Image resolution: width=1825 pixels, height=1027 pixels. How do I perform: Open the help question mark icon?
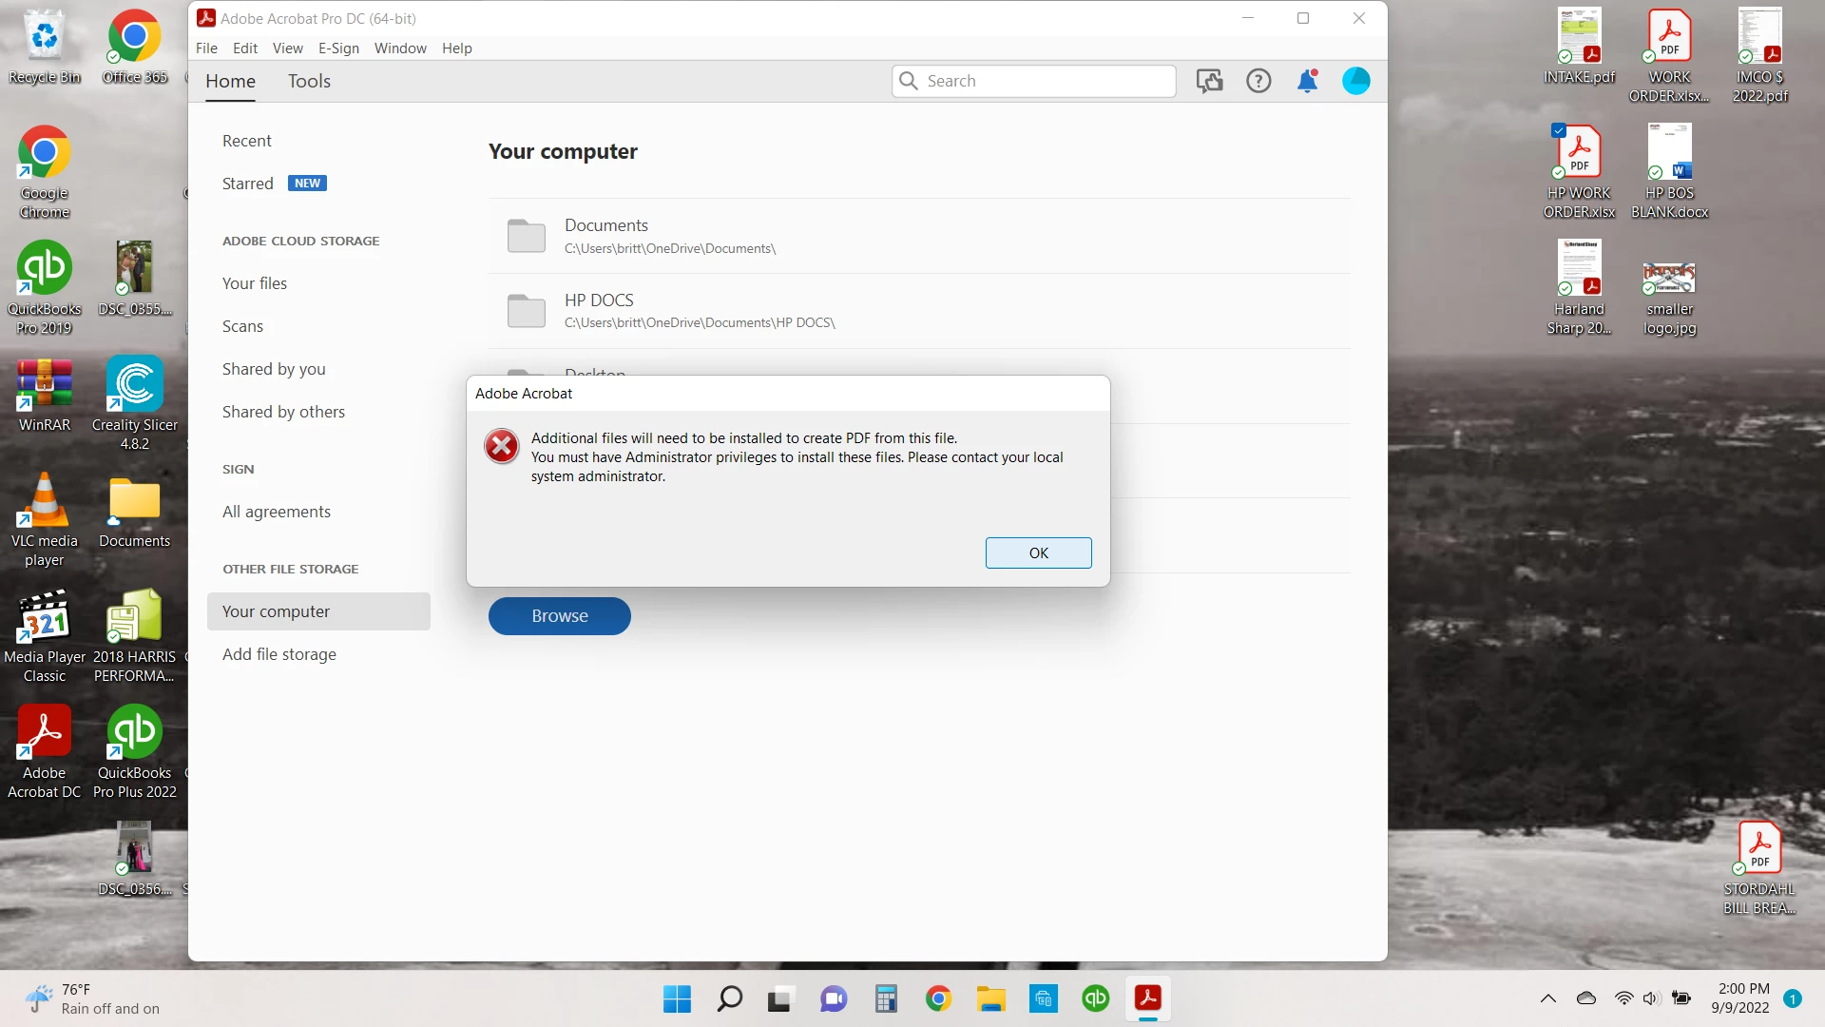(1258, 81)
